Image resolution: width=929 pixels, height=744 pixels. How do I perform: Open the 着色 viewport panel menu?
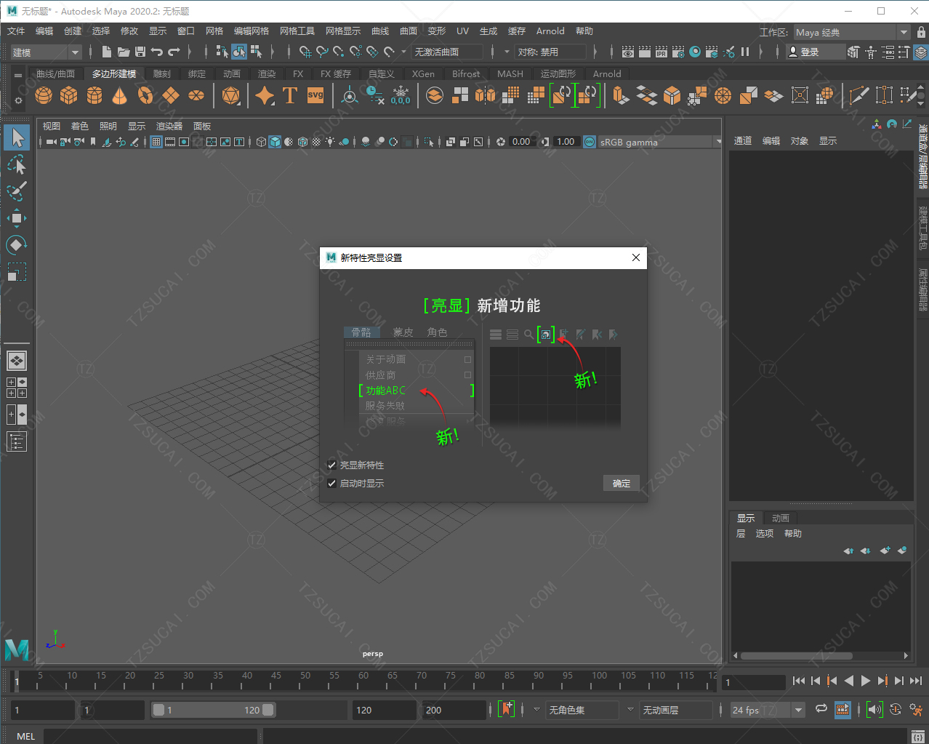(x=80, y=126)
